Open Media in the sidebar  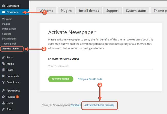[x=15, y=64]
